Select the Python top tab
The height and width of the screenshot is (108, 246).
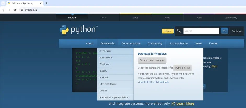(x=72, y=18)
